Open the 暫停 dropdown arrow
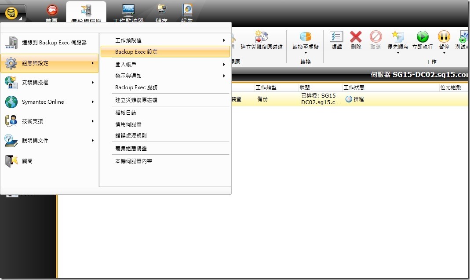470x280 pixels. (444, 53)
